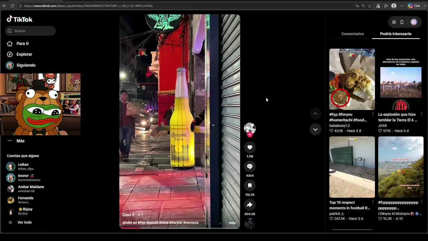Switch to the Comentarios tab
This screenshot has height=241, width=428.
point(352,34)
